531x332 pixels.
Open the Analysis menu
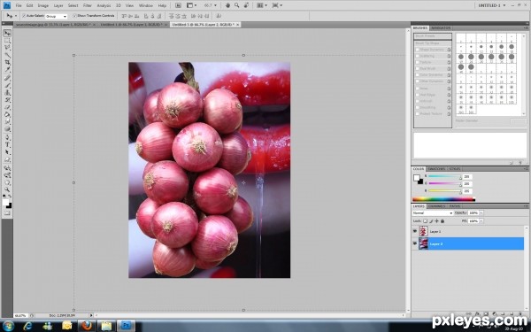104,6
